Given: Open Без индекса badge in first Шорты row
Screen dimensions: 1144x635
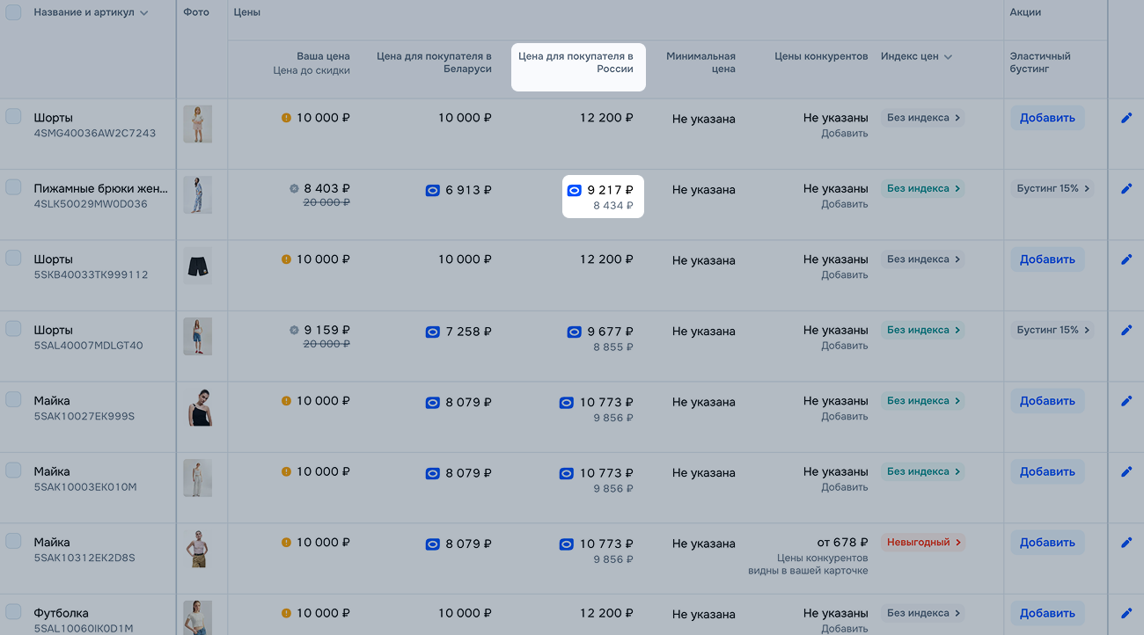Looking at the screenshot, I should [x=923, y=118].
